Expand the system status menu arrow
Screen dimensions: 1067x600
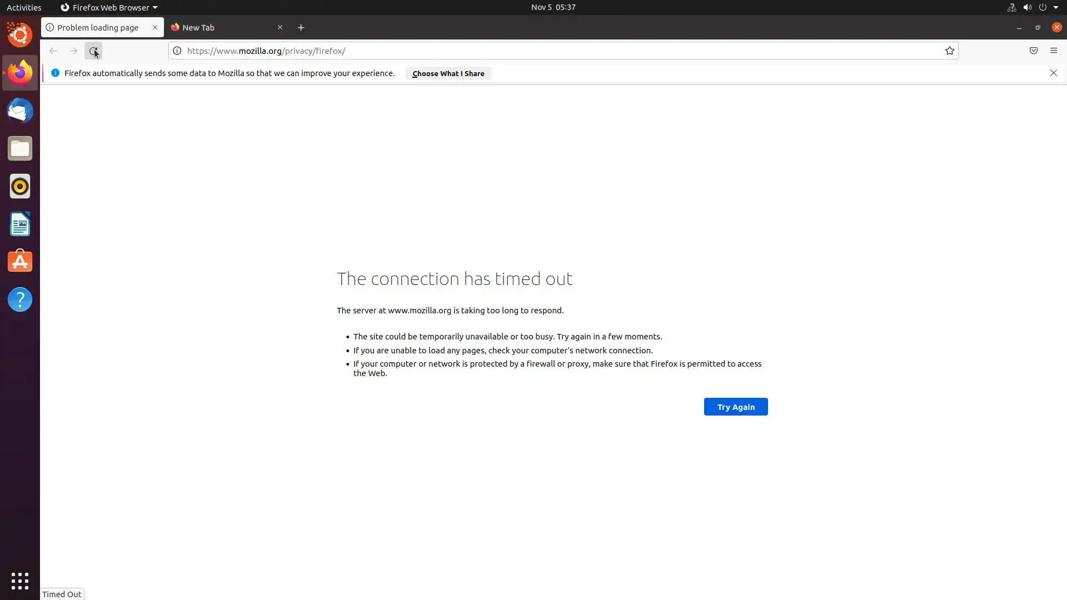(1055, 7)
